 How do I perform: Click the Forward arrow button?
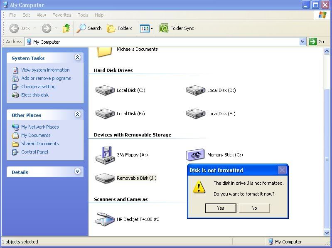47,28
